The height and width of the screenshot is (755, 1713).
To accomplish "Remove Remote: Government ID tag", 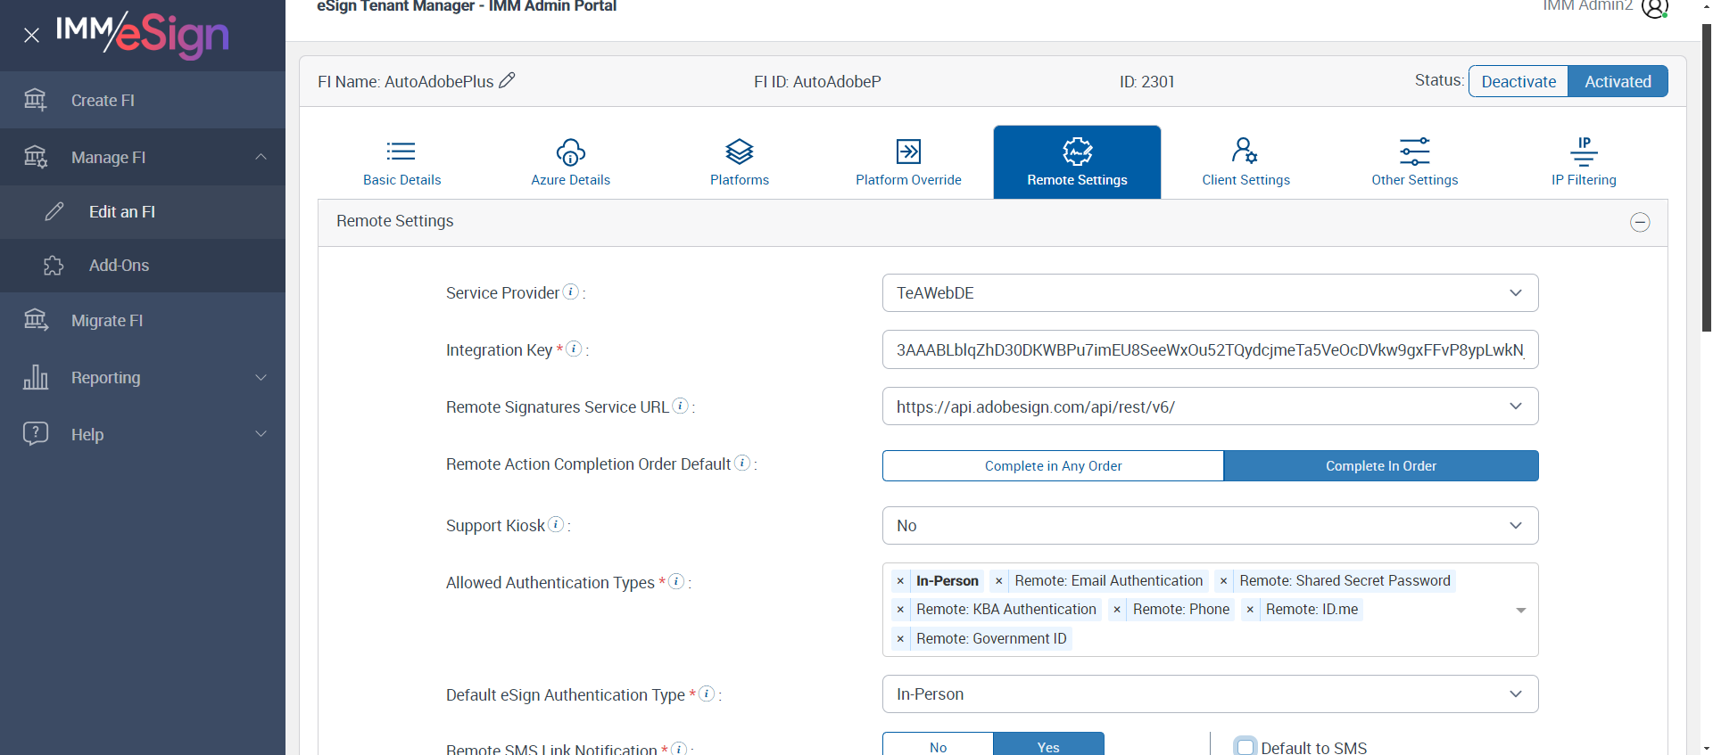I will (x=900, y=639).
